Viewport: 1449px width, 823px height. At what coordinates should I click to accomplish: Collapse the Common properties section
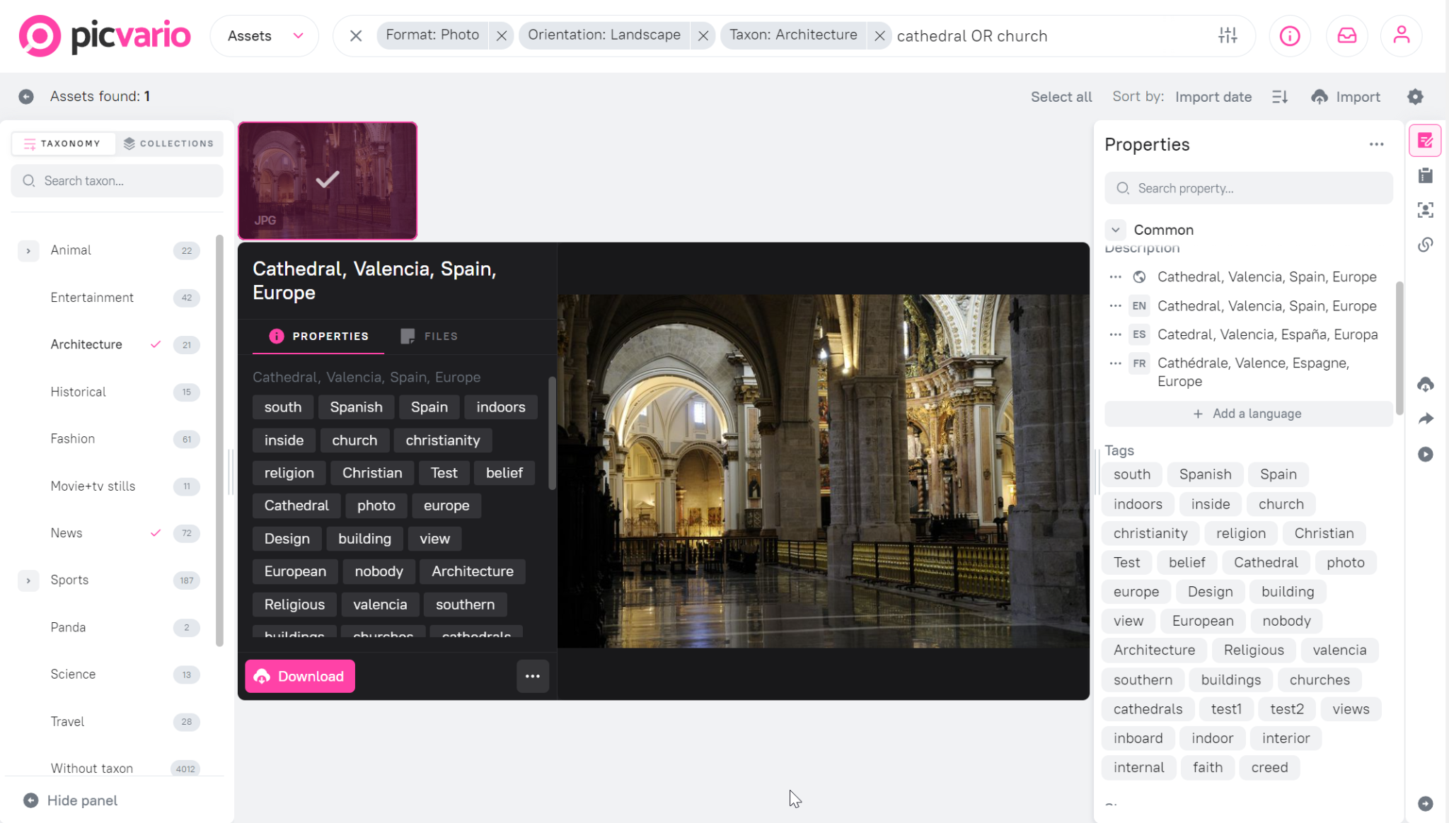pos(1115,229)
